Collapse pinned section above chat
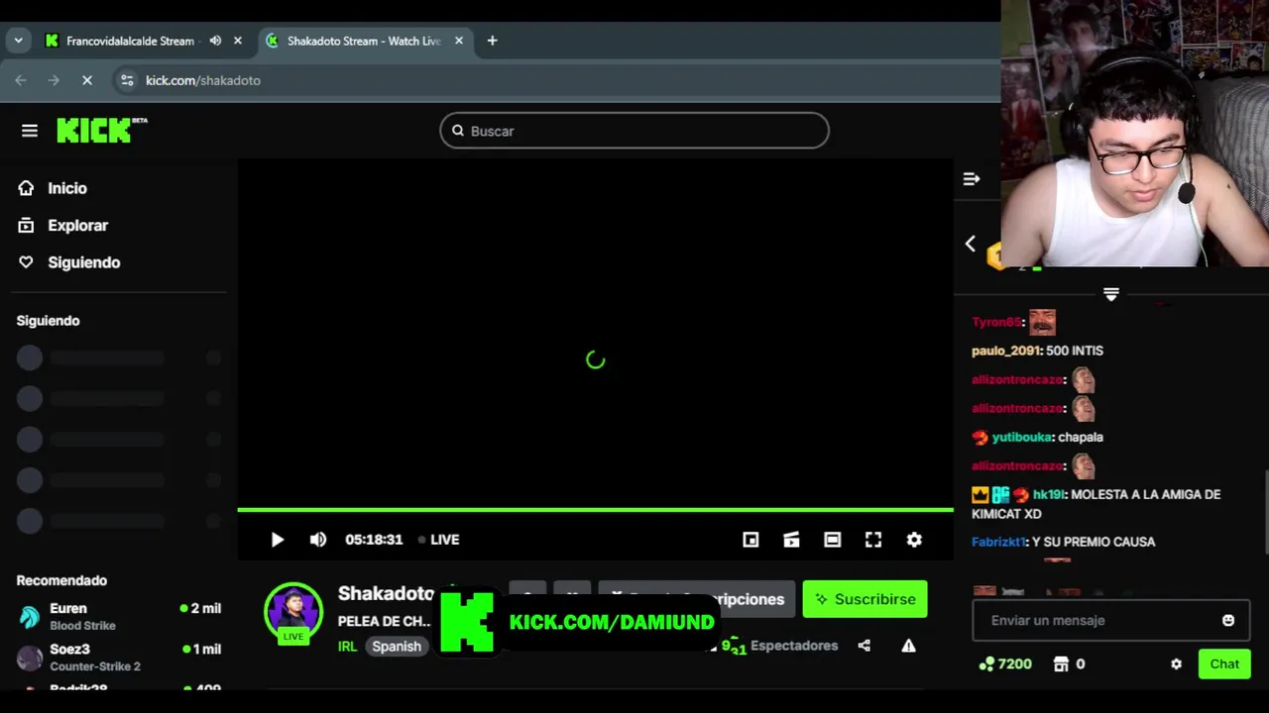This screenshot has width=1269, height=713. pyautogui.click(x=1111, y=294)
